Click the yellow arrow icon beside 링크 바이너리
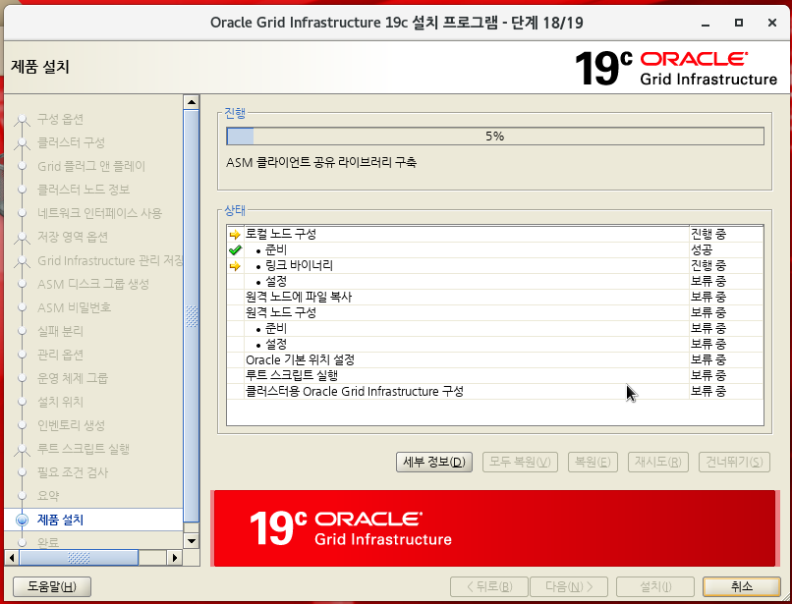The image size is (792, 604). (235, 265)
